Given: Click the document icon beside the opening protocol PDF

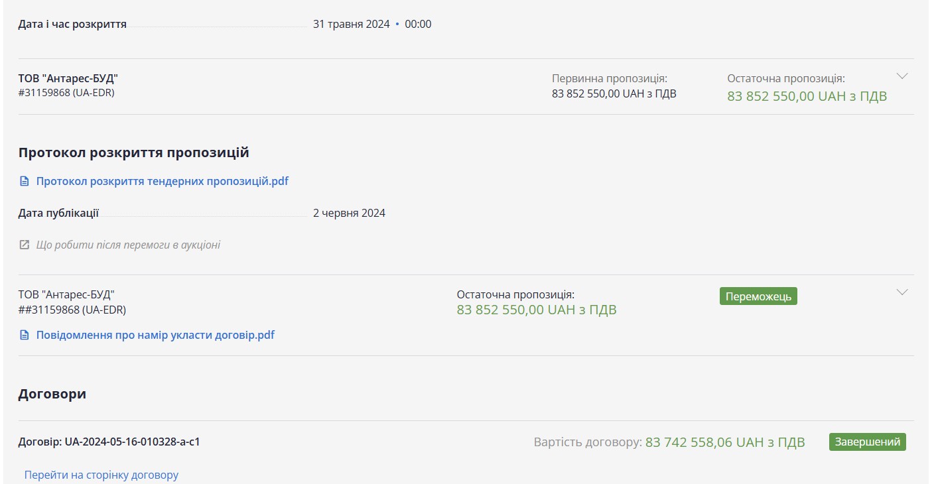Looking at the screenshot, I should click(x=25, y=181).
